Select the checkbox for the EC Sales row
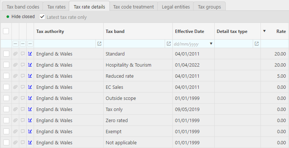Viewport: 289px width, 148px height. click(6, 87)
